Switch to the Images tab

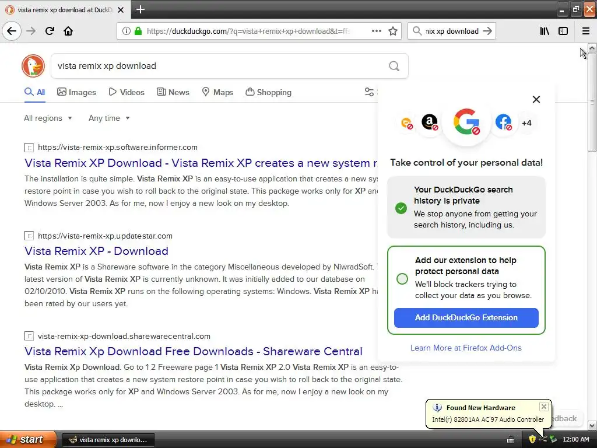pyautogui.click(x=76, y=92)
